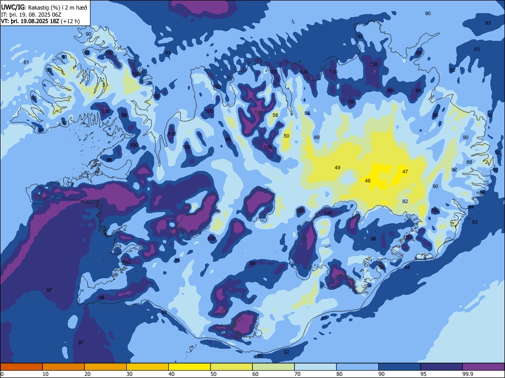Click the legend tick label 80

point(339,374)
